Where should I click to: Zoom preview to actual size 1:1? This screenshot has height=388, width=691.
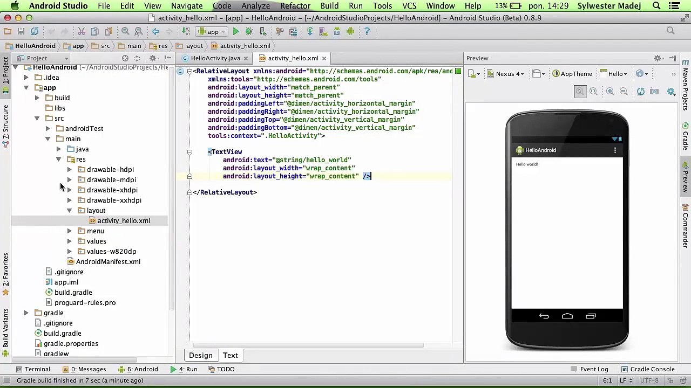593,92
